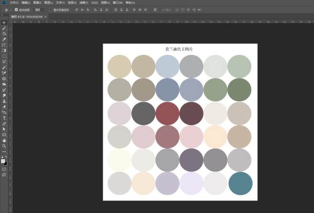Open the Move tool preset picker arrow
Screen dimensions: 314x213
click(x=10, y=9)
